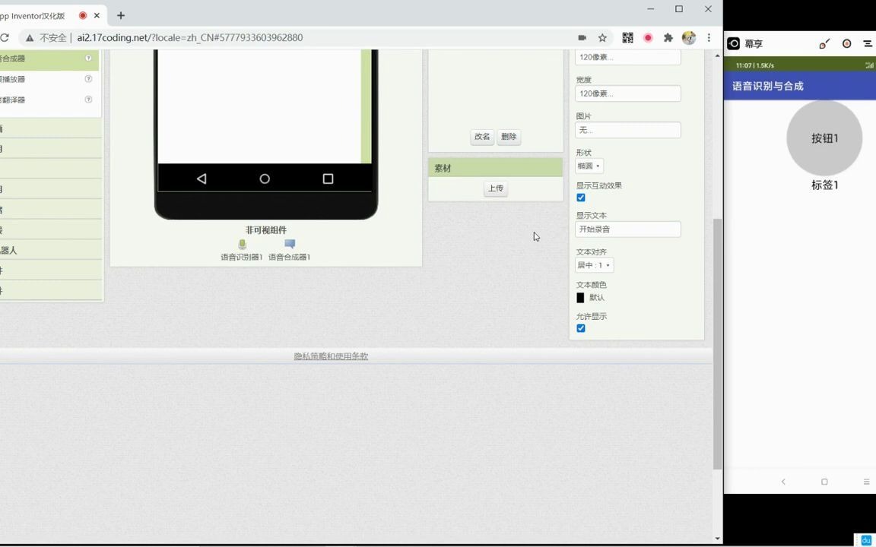Click the browser address bar URL
This screenshot has height=547, width=876.
click(x=190, y=37)
